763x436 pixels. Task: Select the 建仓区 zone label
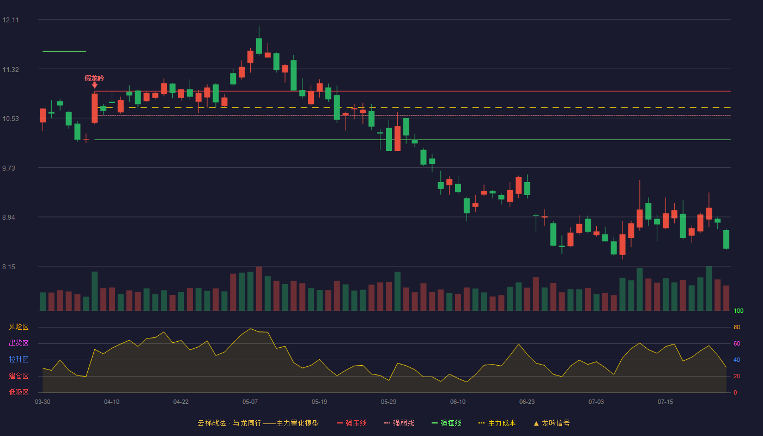19,376
